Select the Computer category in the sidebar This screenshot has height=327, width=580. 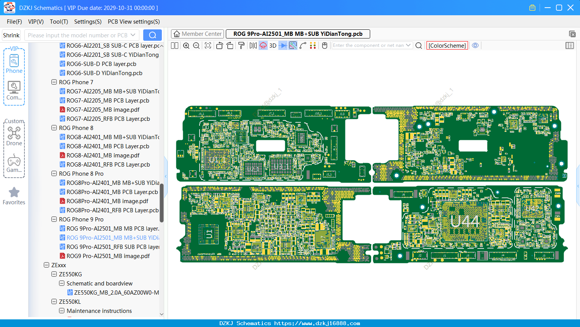14,90
